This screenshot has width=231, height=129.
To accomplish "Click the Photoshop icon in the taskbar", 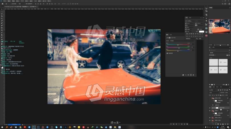I will click(x=34, y=127).
